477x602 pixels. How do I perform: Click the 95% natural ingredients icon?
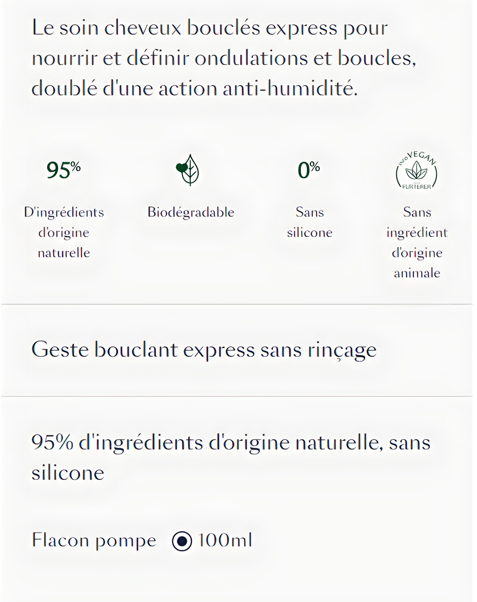point(64,170)
